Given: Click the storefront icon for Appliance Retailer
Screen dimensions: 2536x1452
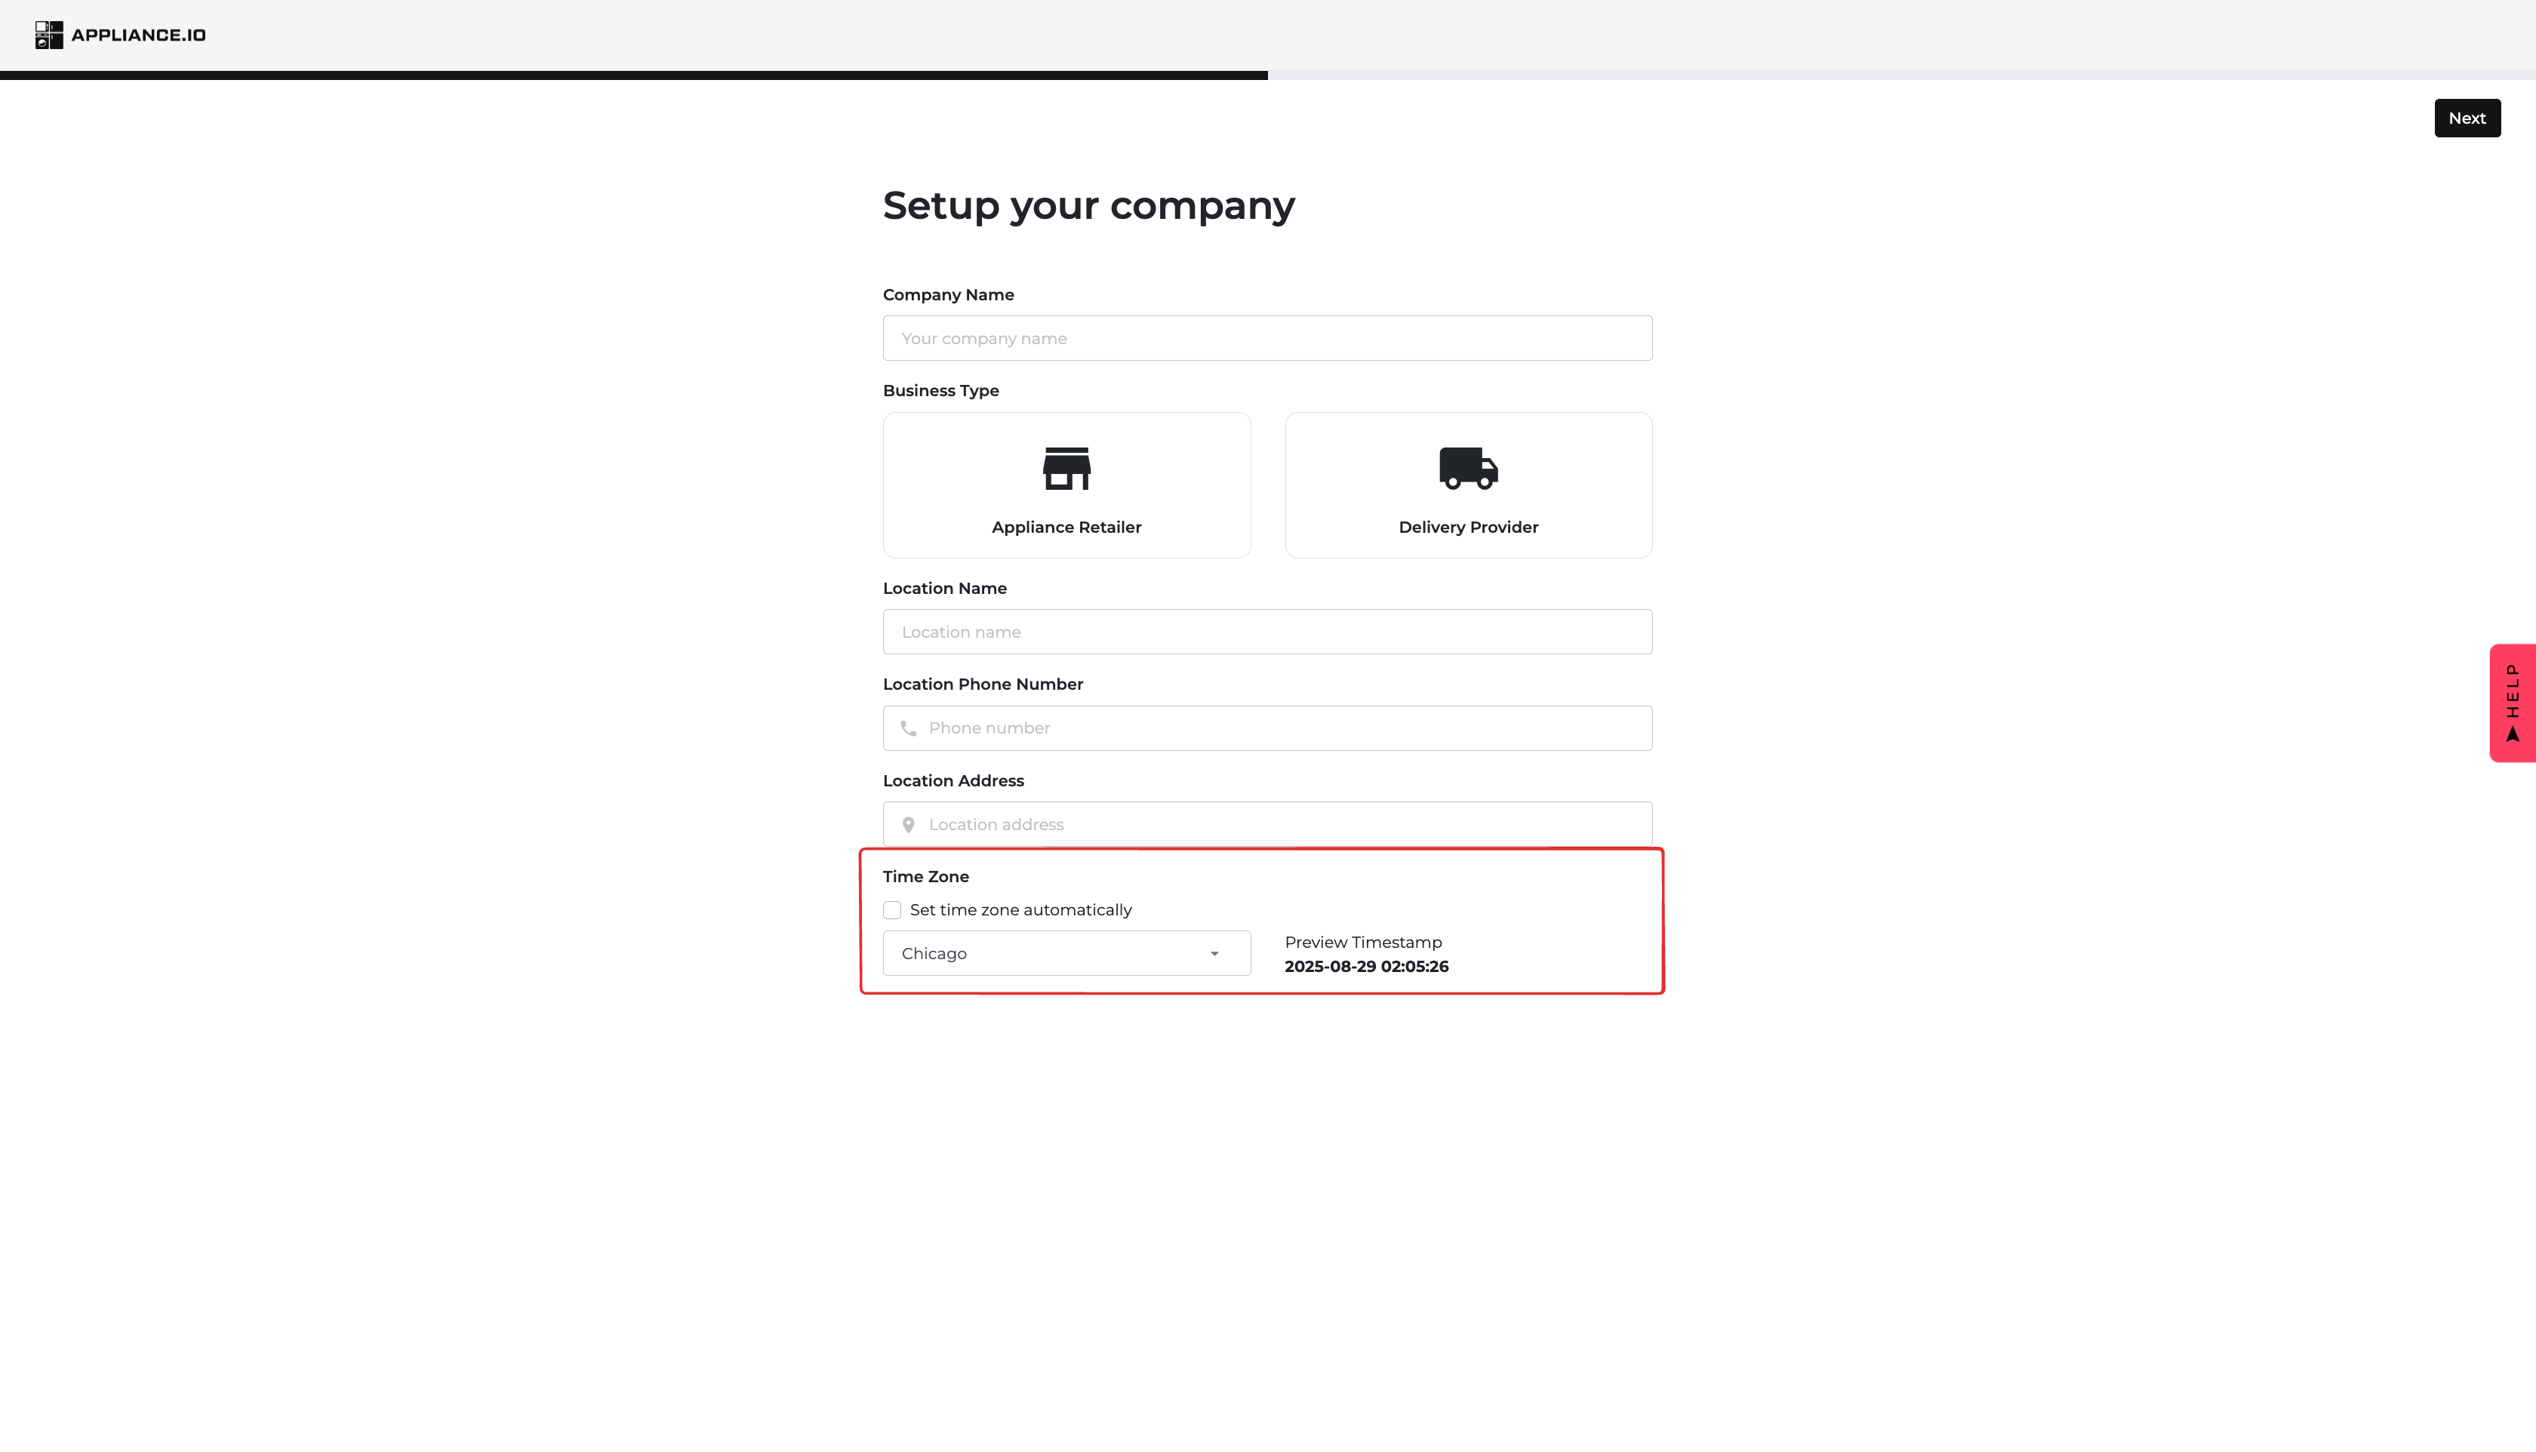Looking at the screenshot, I should 1066,468.
